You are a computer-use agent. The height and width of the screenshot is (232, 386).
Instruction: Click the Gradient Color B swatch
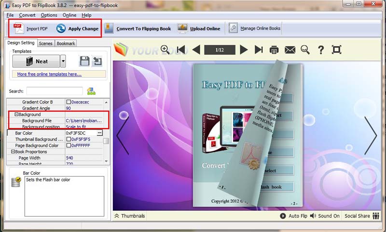coord(69,102)
